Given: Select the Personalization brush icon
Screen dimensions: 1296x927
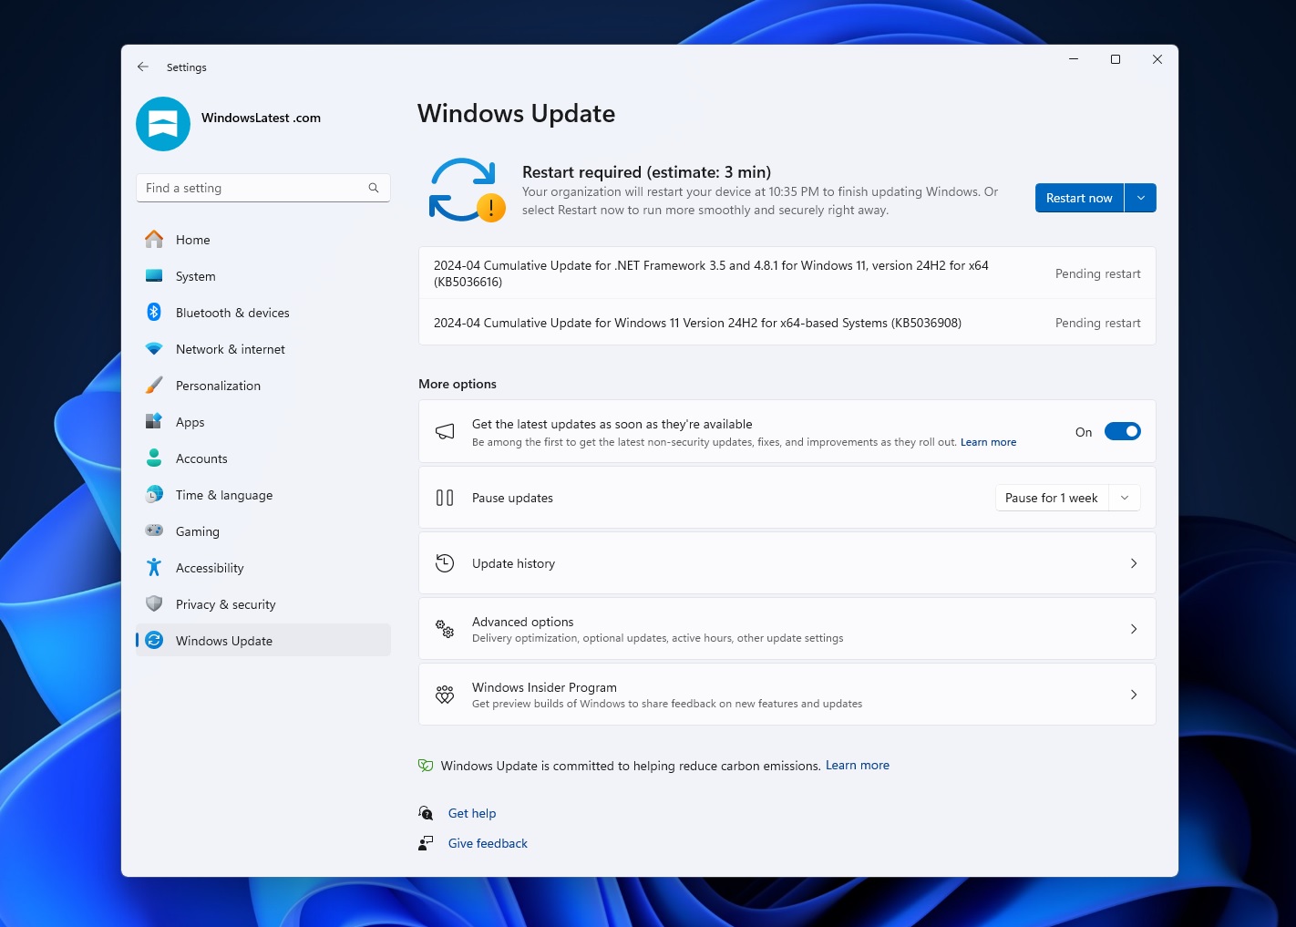Looking at the screenshot, I should pyautogui.click(x=154, y=385).
